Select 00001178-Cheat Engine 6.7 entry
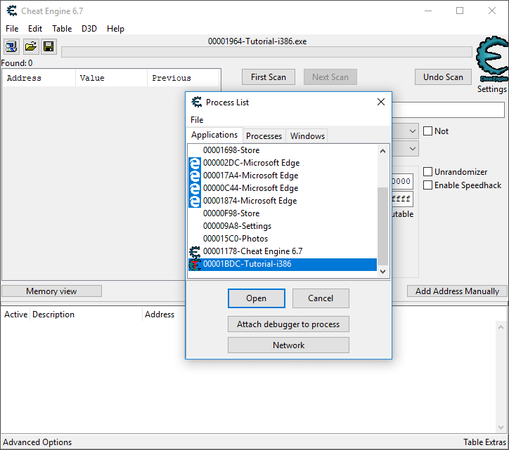Viewport: 509px width, 450px height. pos(283,251)
